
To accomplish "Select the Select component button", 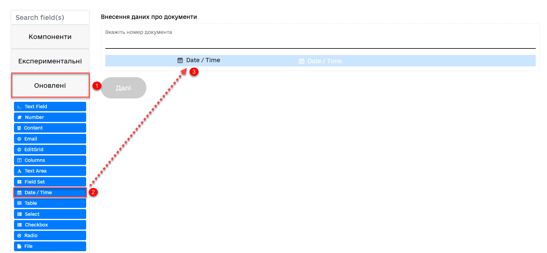I will click(x=50, y=214).
